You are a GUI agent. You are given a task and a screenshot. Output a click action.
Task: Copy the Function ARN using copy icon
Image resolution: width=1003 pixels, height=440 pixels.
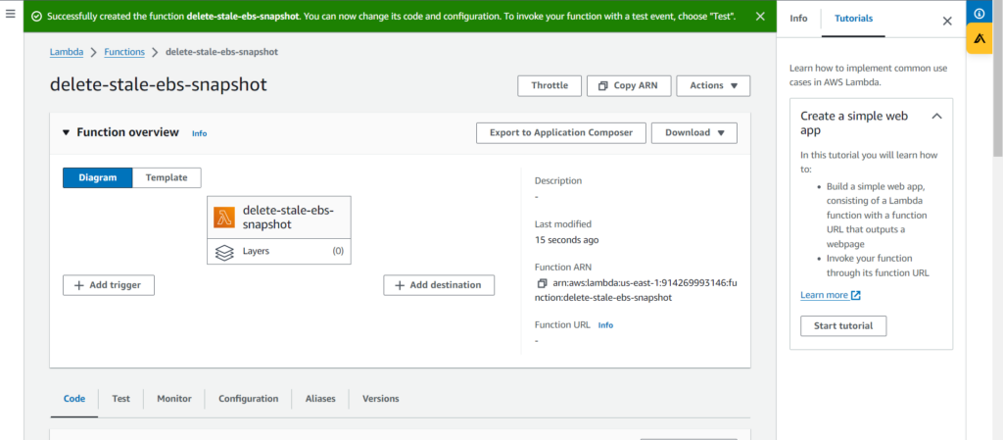point(542,282)
